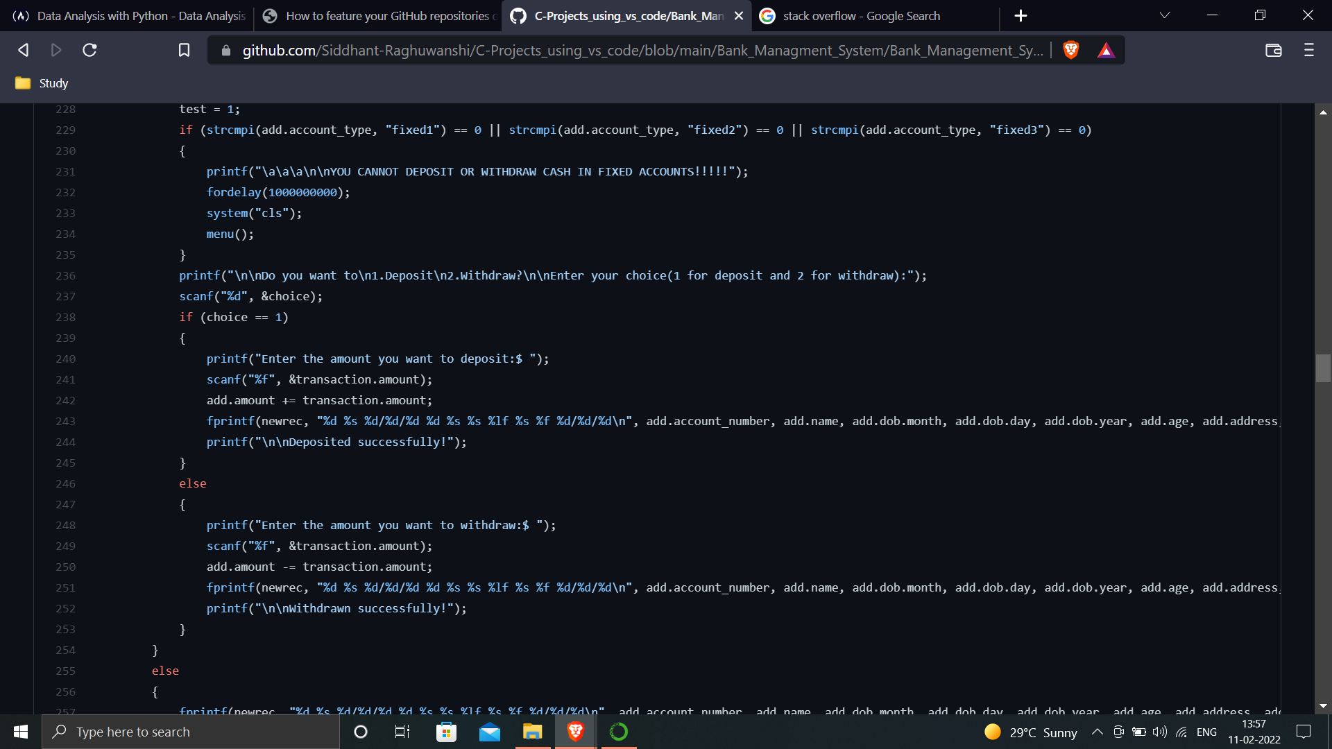Show hidden system tray icons
Image resolution: width=1332 pixels, height=749 pixels.
tap(1097, 732)
